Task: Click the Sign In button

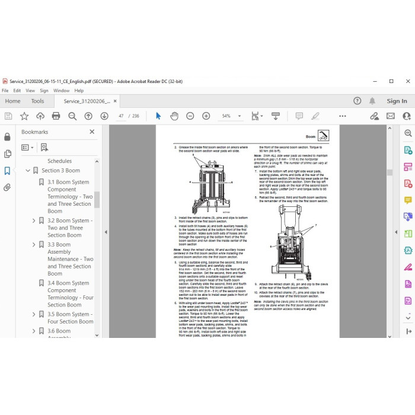Action: pyautogui.click(x=397, y=101)
